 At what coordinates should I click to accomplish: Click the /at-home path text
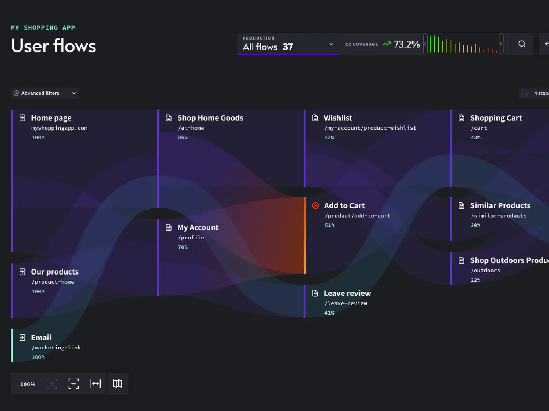191,128
